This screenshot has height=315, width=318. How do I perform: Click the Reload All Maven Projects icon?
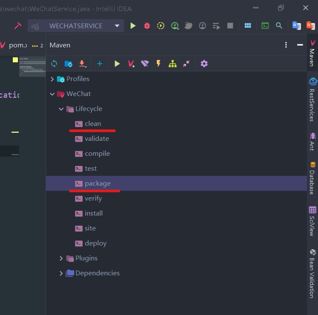pyautogui.click(x=54, y=64)
